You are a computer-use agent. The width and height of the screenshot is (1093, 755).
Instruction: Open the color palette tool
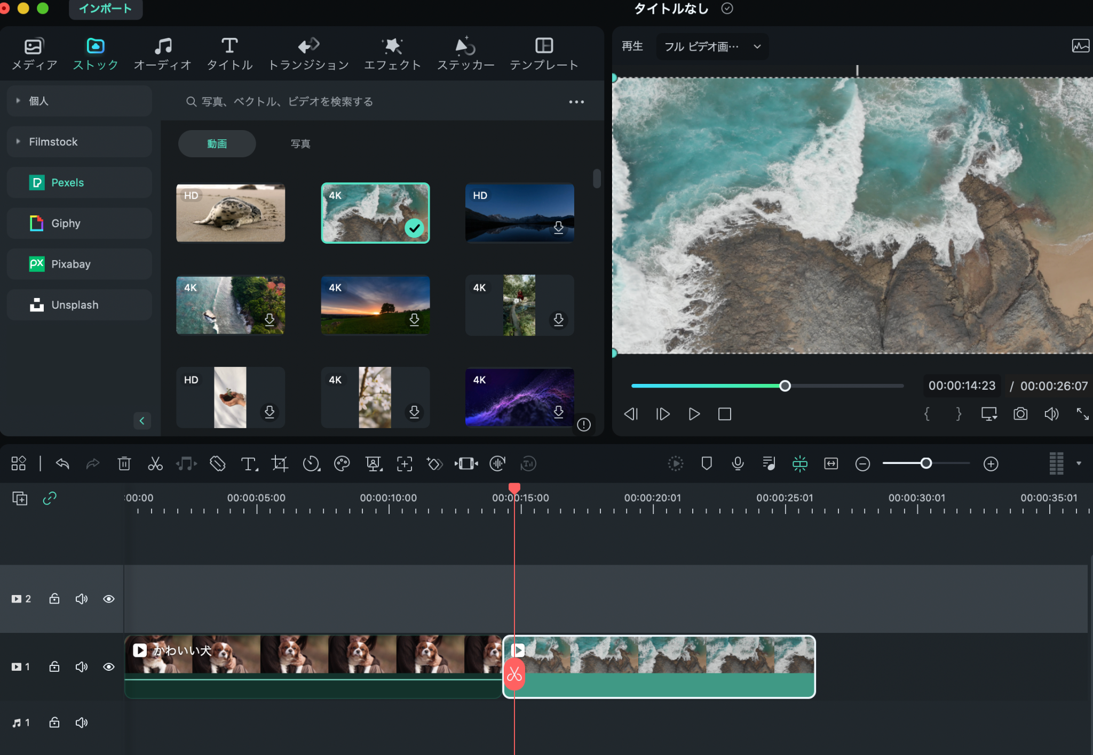(x=342, y=463)
